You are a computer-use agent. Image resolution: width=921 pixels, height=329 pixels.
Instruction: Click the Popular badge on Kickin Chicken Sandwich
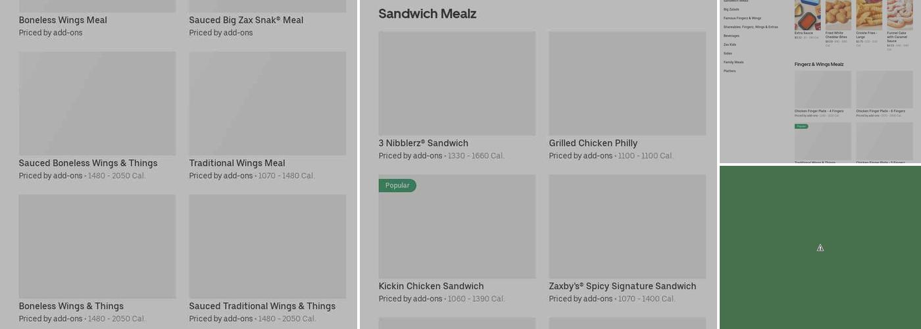(x=397, y=186)
